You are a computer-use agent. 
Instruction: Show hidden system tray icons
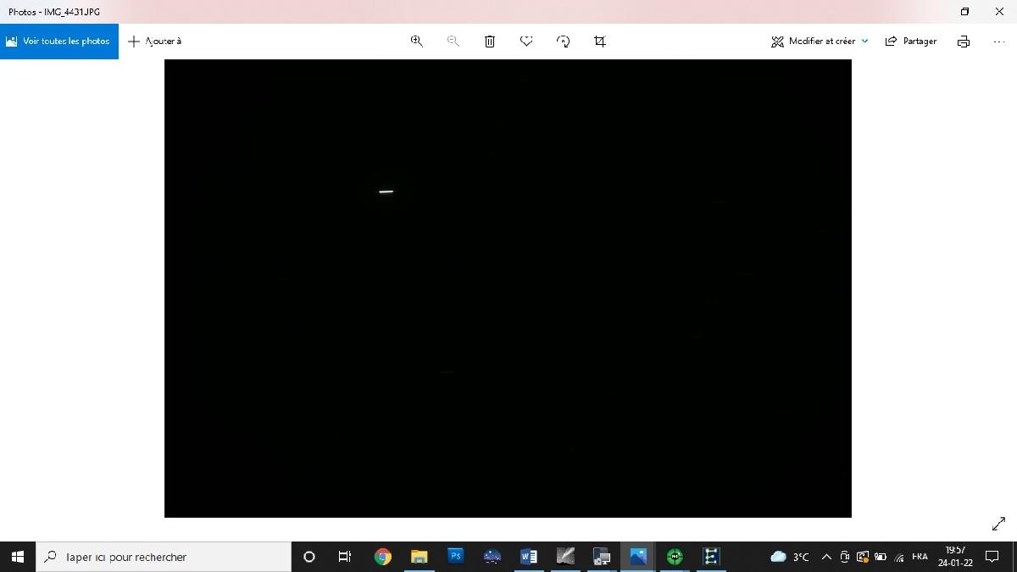pos(825,557)
